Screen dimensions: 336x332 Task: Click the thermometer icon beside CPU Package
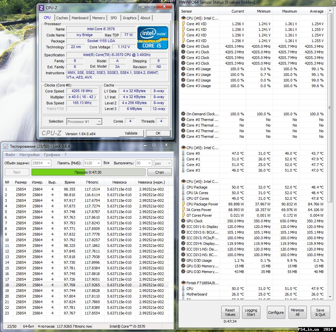pyautogui.click(x=183, y=187)
